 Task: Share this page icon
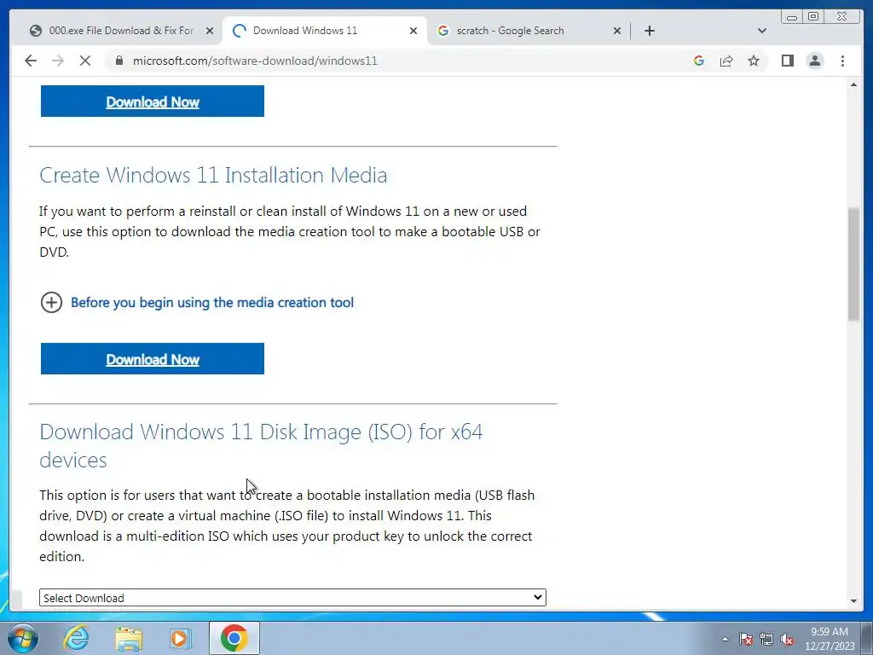coord(726,61)
